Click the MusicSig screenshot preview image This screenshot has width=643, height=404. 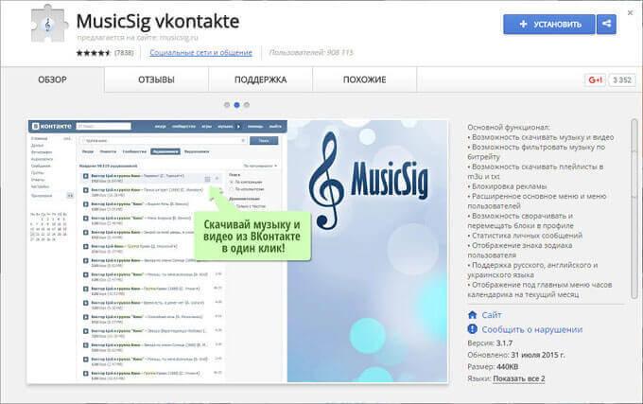[238, 251]
